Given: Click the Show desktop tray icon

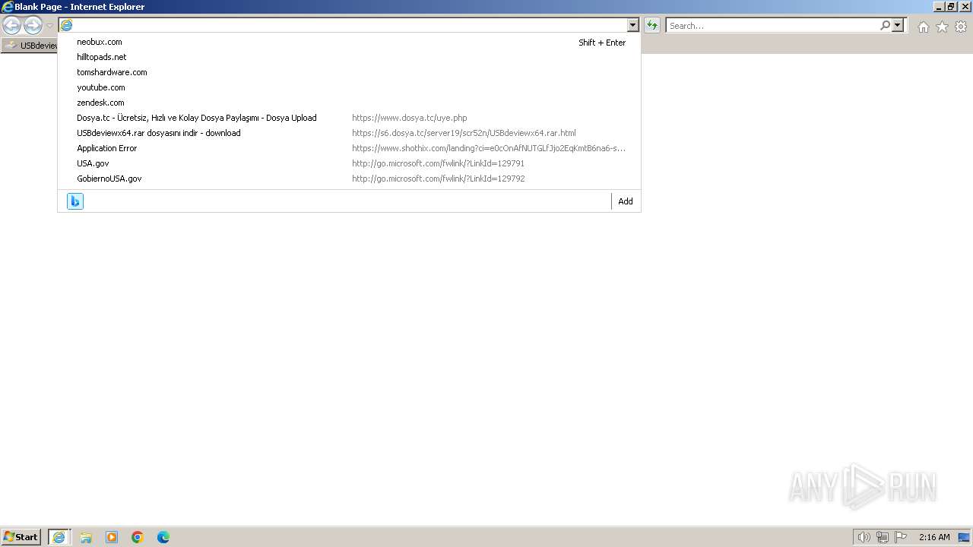Looking at the screenshot, I should [964, 537].
